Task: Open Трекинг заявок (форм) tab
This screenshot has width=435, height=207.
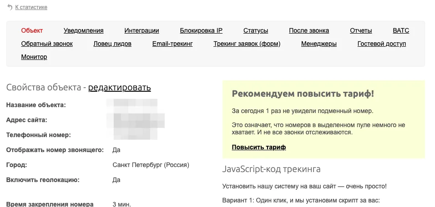Action: pyautogui.click(x=247, y=44)
